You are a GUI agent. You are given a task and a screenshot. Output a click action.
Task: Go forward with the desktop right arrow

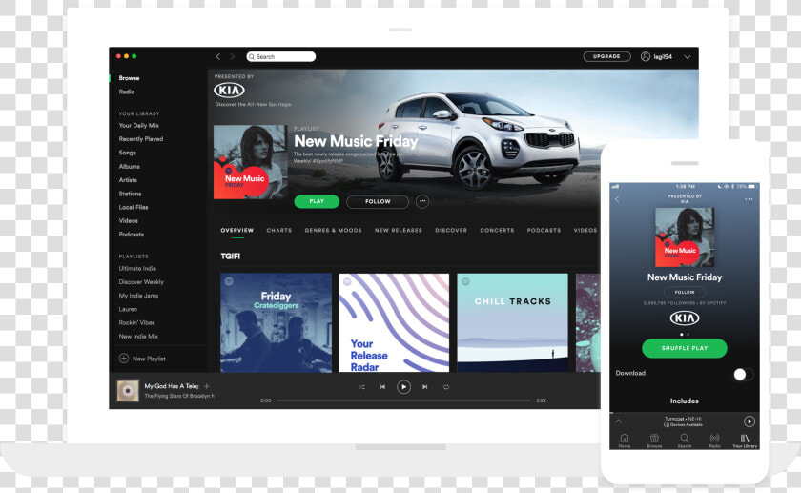(x=233, y=56)
